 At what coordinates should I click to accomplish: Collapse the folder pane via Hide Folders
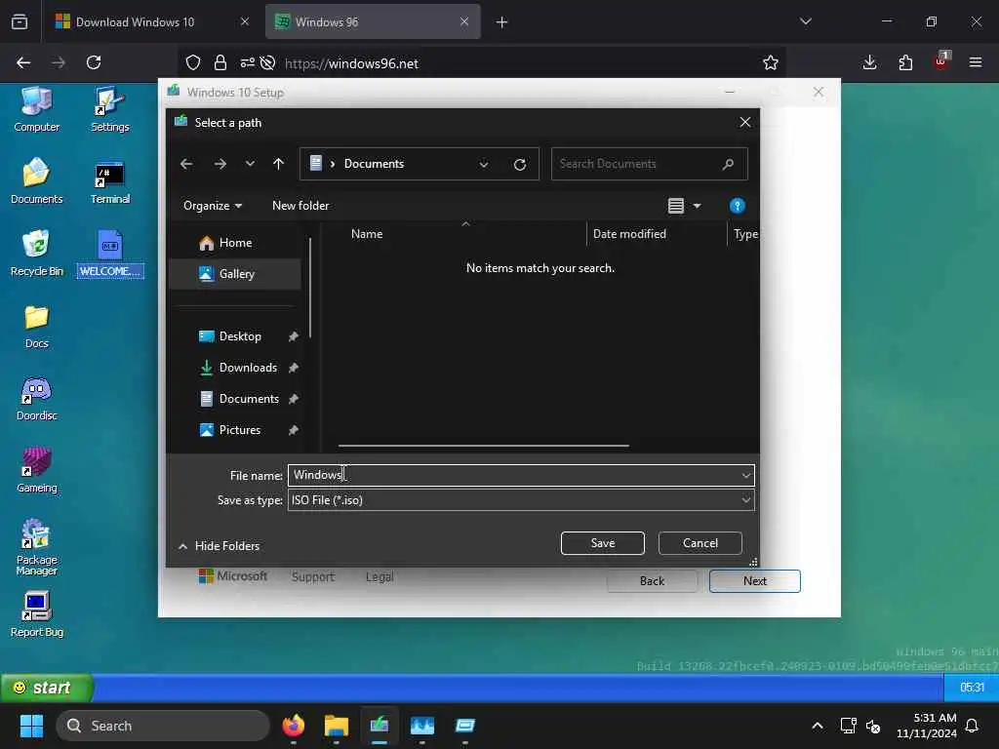click(x=219, y=546)
